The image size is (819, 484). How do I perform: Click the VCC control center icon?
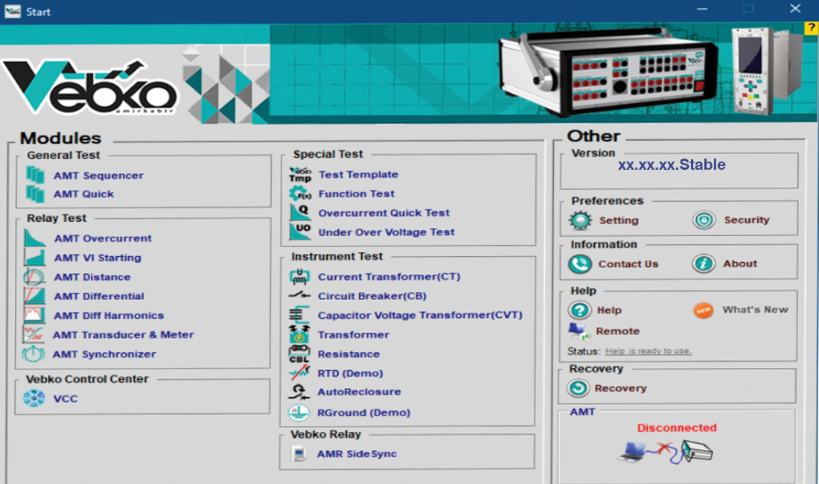pyautogui.click(x=34, y=398)
